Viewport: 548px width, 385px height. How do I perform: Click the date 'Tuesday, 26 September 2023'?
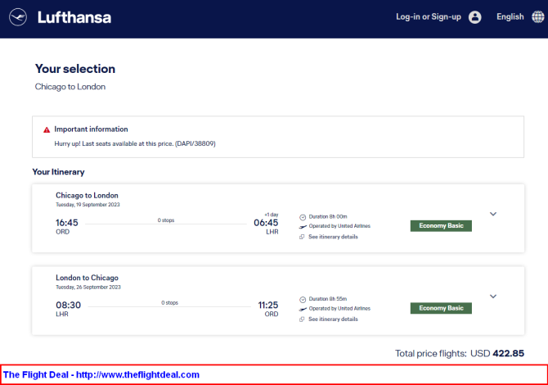[x=88, y=287]
